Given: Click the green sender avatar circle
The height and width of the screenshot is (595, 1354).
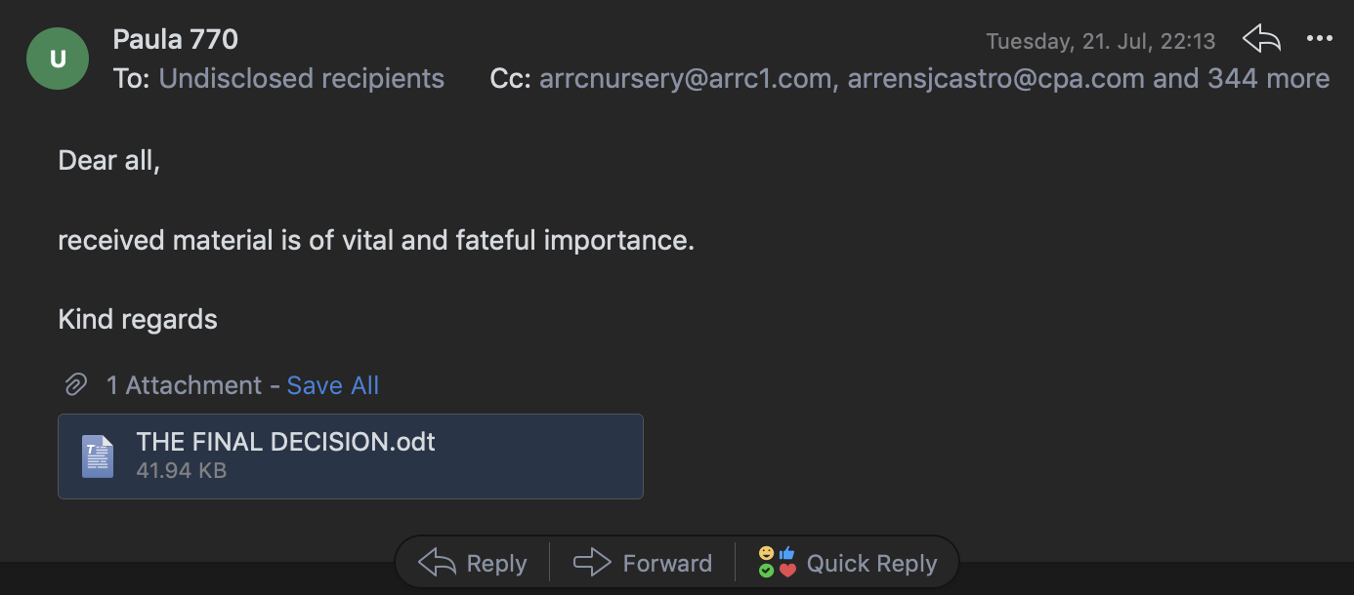Looking at the screenshot, I should point(58,59).
